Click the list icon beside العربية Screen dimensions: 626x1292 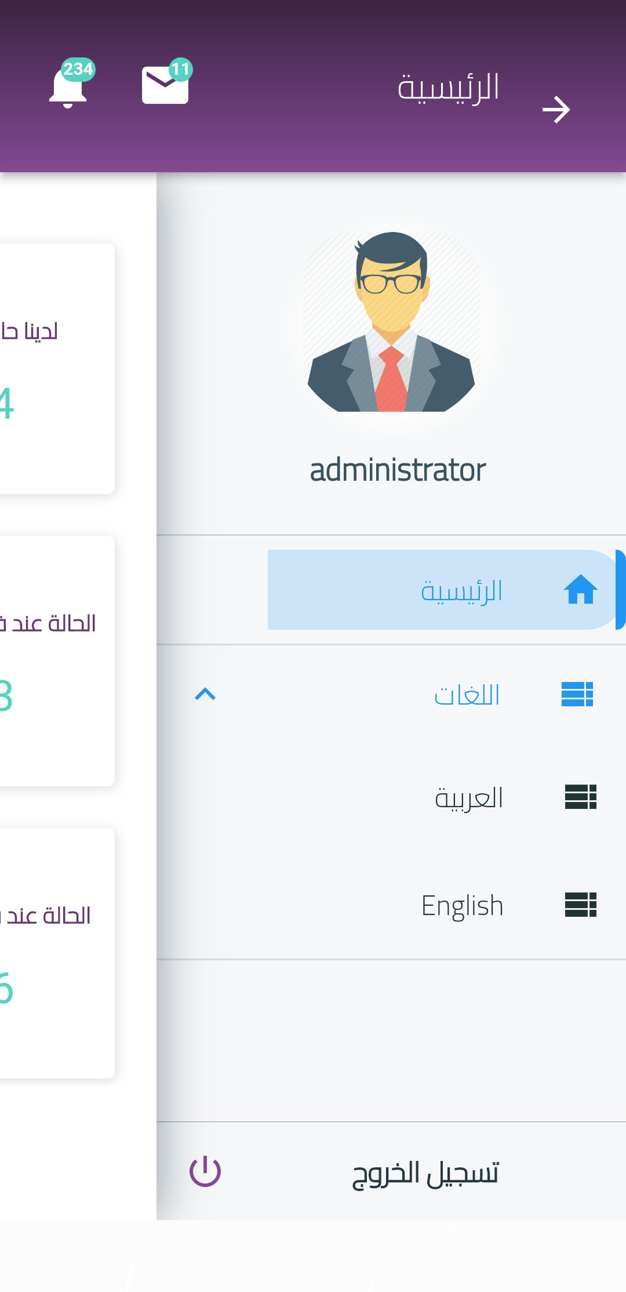tap(580, 797)
